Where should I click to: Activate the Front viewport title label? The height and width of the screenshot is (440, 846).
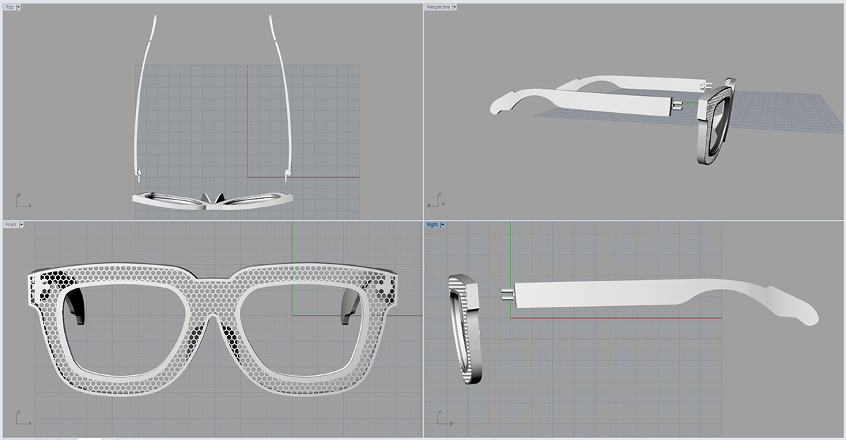click(x=11, y=225)
